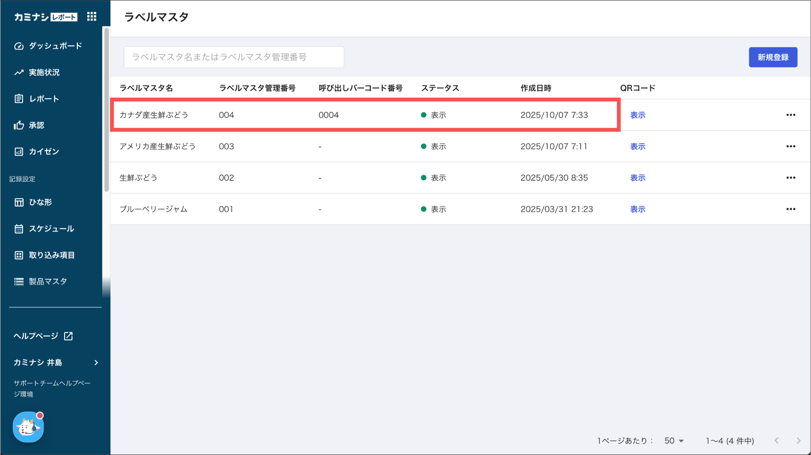This screenshot has height=455, width=811.
Task: Click the スケジュール calendar icon
Action: point(19,229)
